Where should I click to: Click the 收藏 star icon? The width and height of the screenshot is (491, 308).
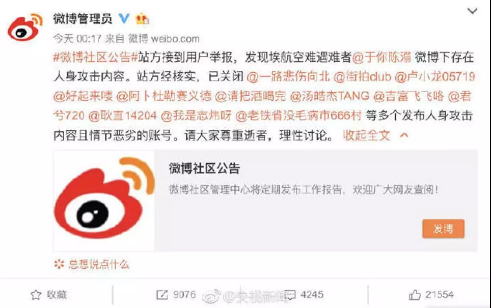coord(36,295)
